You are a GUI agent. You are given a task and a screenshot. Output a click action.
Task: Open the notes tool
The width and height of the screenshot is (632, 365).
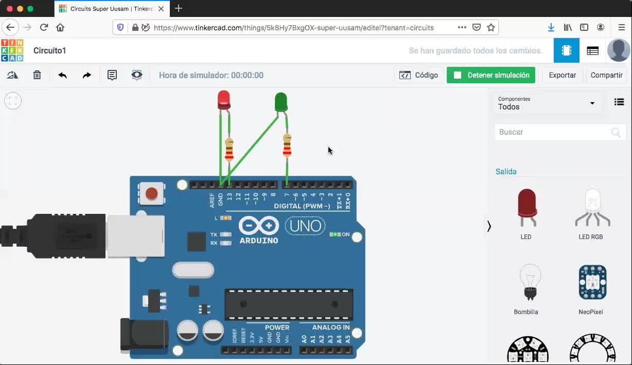click(112, 75)
